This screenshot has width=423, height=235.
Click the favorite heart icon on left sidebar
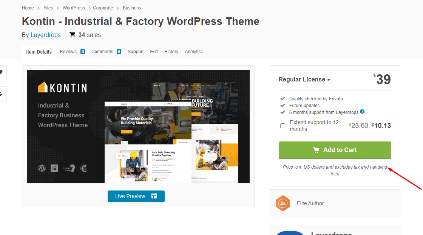click(1, 72)
